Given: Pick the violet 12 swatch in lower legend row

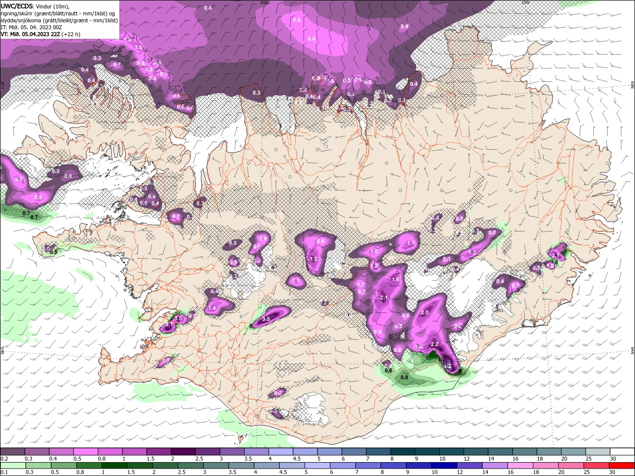Looking at the screenshot, I should coord(470,466).
